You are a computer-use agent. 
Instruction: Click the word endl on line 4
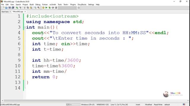(160, 33)
